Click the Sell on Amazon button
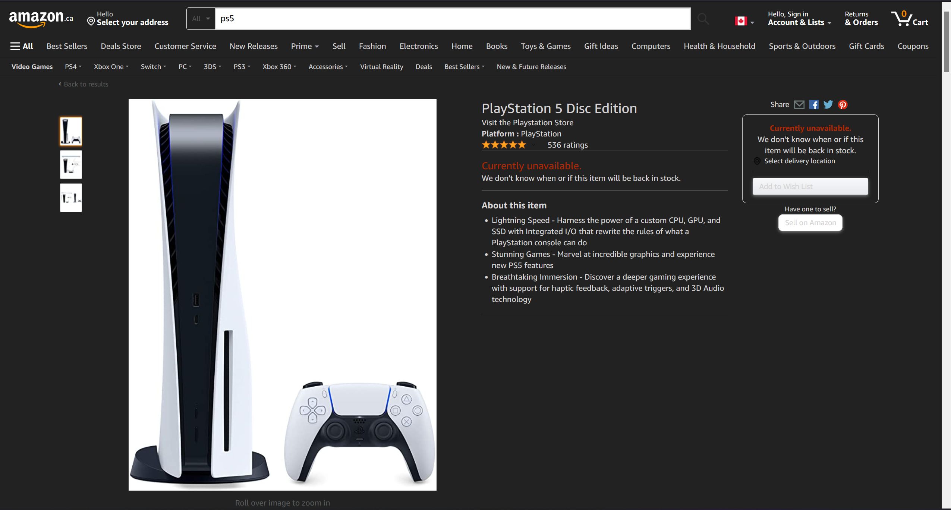Viewport: 951px width, 510px height. 810,223
